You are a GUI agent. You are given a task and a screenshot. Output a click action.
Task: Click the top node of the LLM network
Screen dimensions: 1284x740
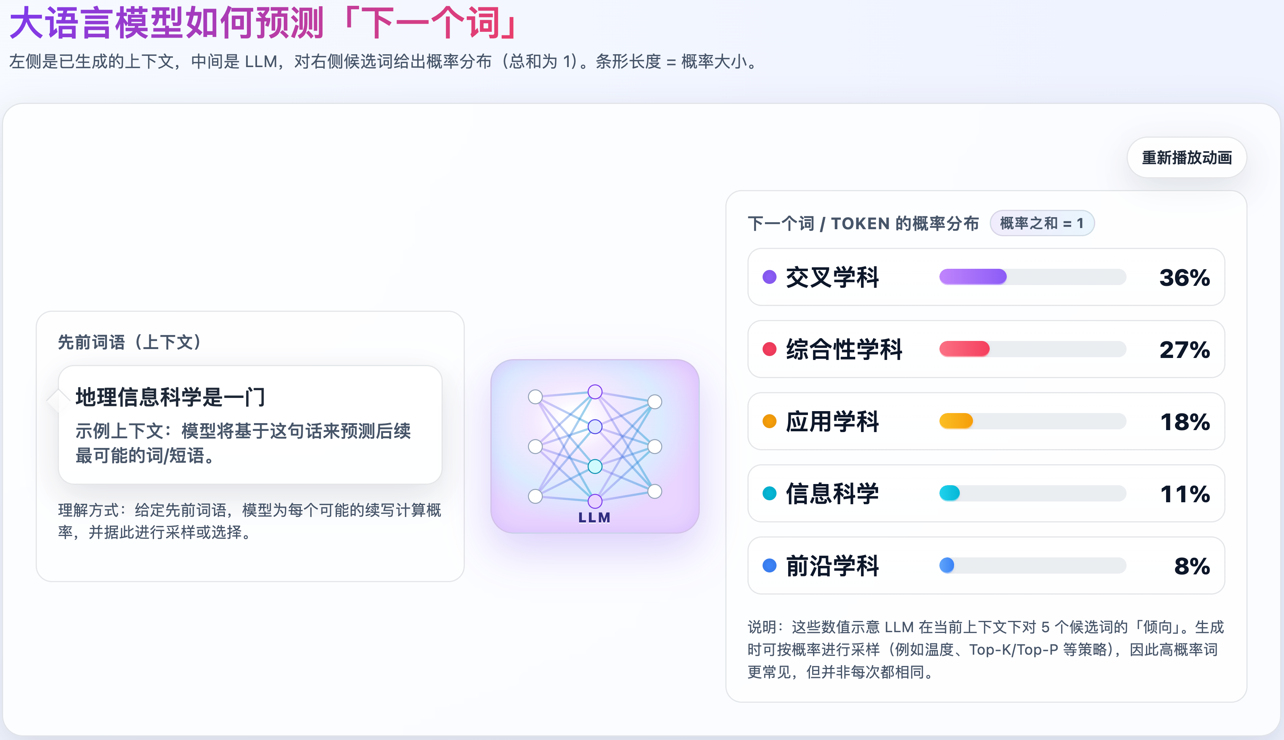tap(594, 392)
